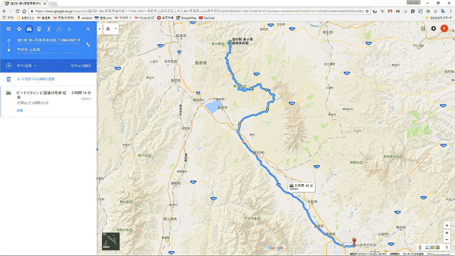This screenshot has width=455, height=256.
Task: Expand the input method dropdown arrow
Action: point(116,29)
